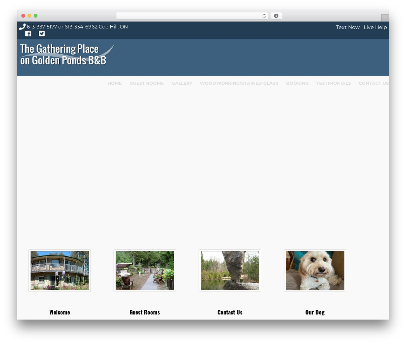Open the browser downloads button
Image resolution: width=406 pixels, height=344 pixels.
point(276,16)
